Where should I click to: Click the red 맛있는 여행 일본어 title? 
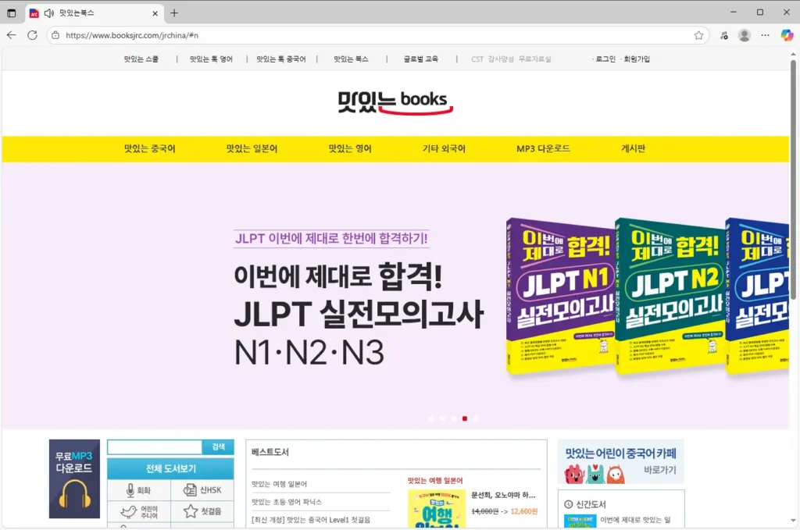tap(435, 481)
